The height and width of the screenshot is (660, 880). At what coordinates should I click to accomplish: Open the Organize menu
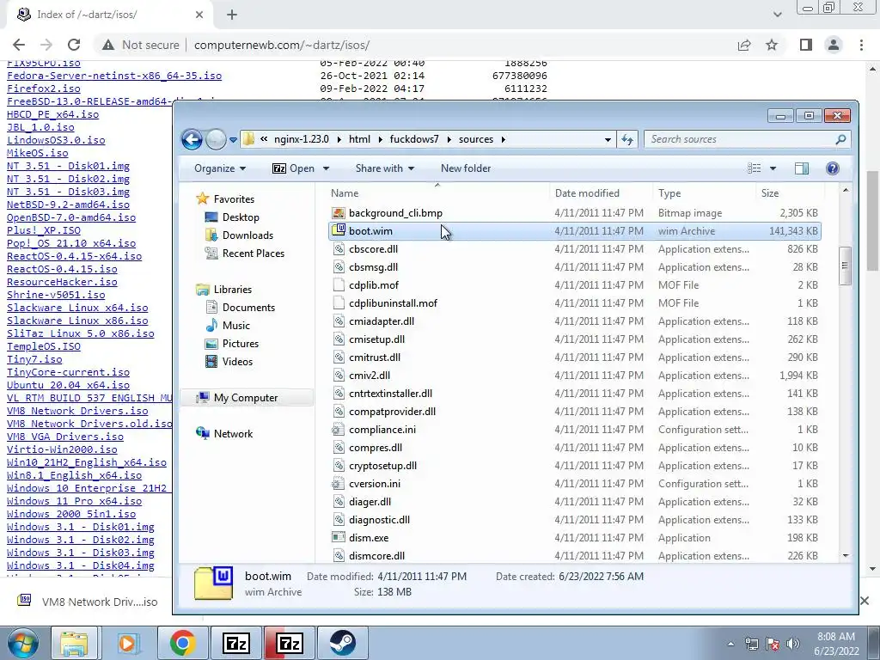220,168
